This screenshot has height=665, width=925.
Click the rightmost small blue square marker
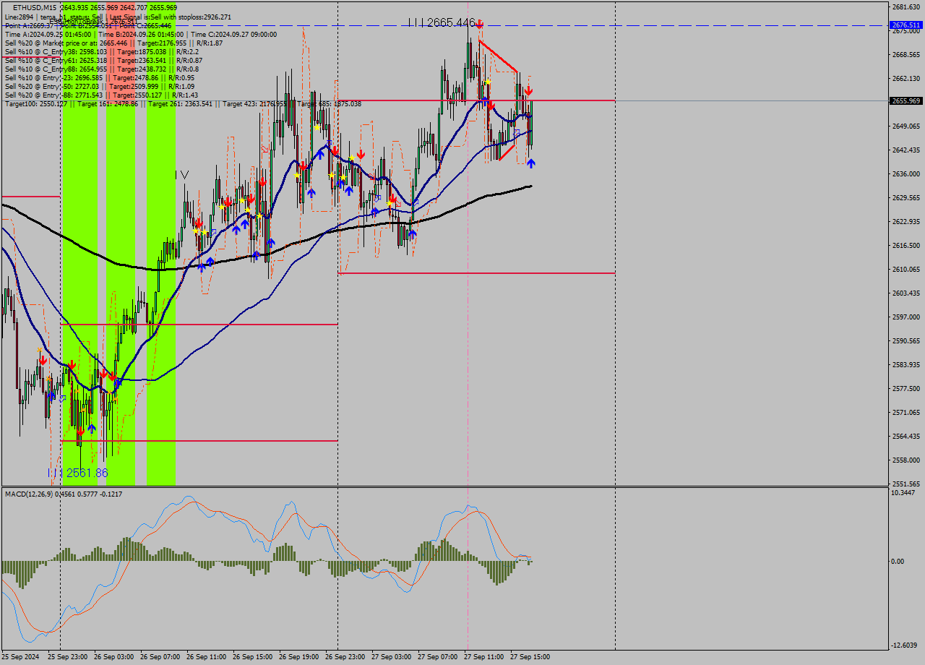[517, 132]
